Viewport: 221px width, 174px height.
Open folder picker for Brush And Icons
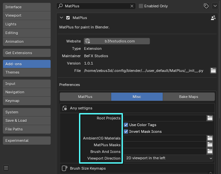click(210, 152)
